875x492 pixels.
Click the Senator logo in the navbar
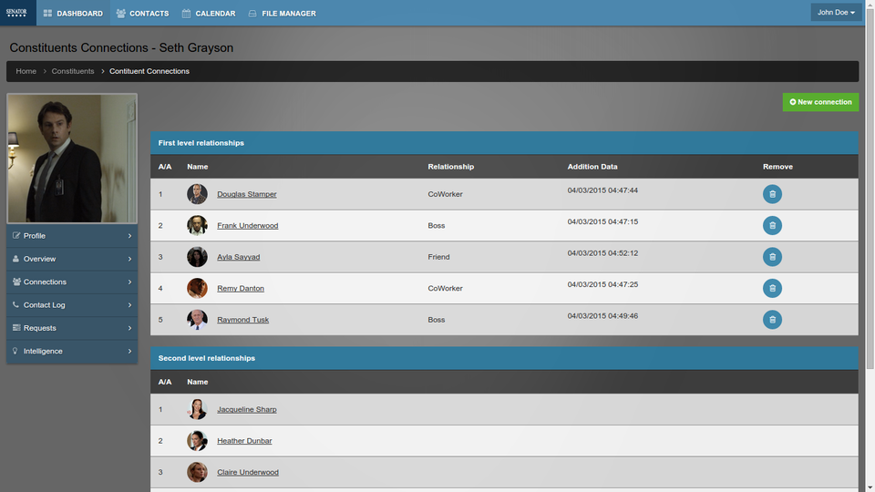16,12
